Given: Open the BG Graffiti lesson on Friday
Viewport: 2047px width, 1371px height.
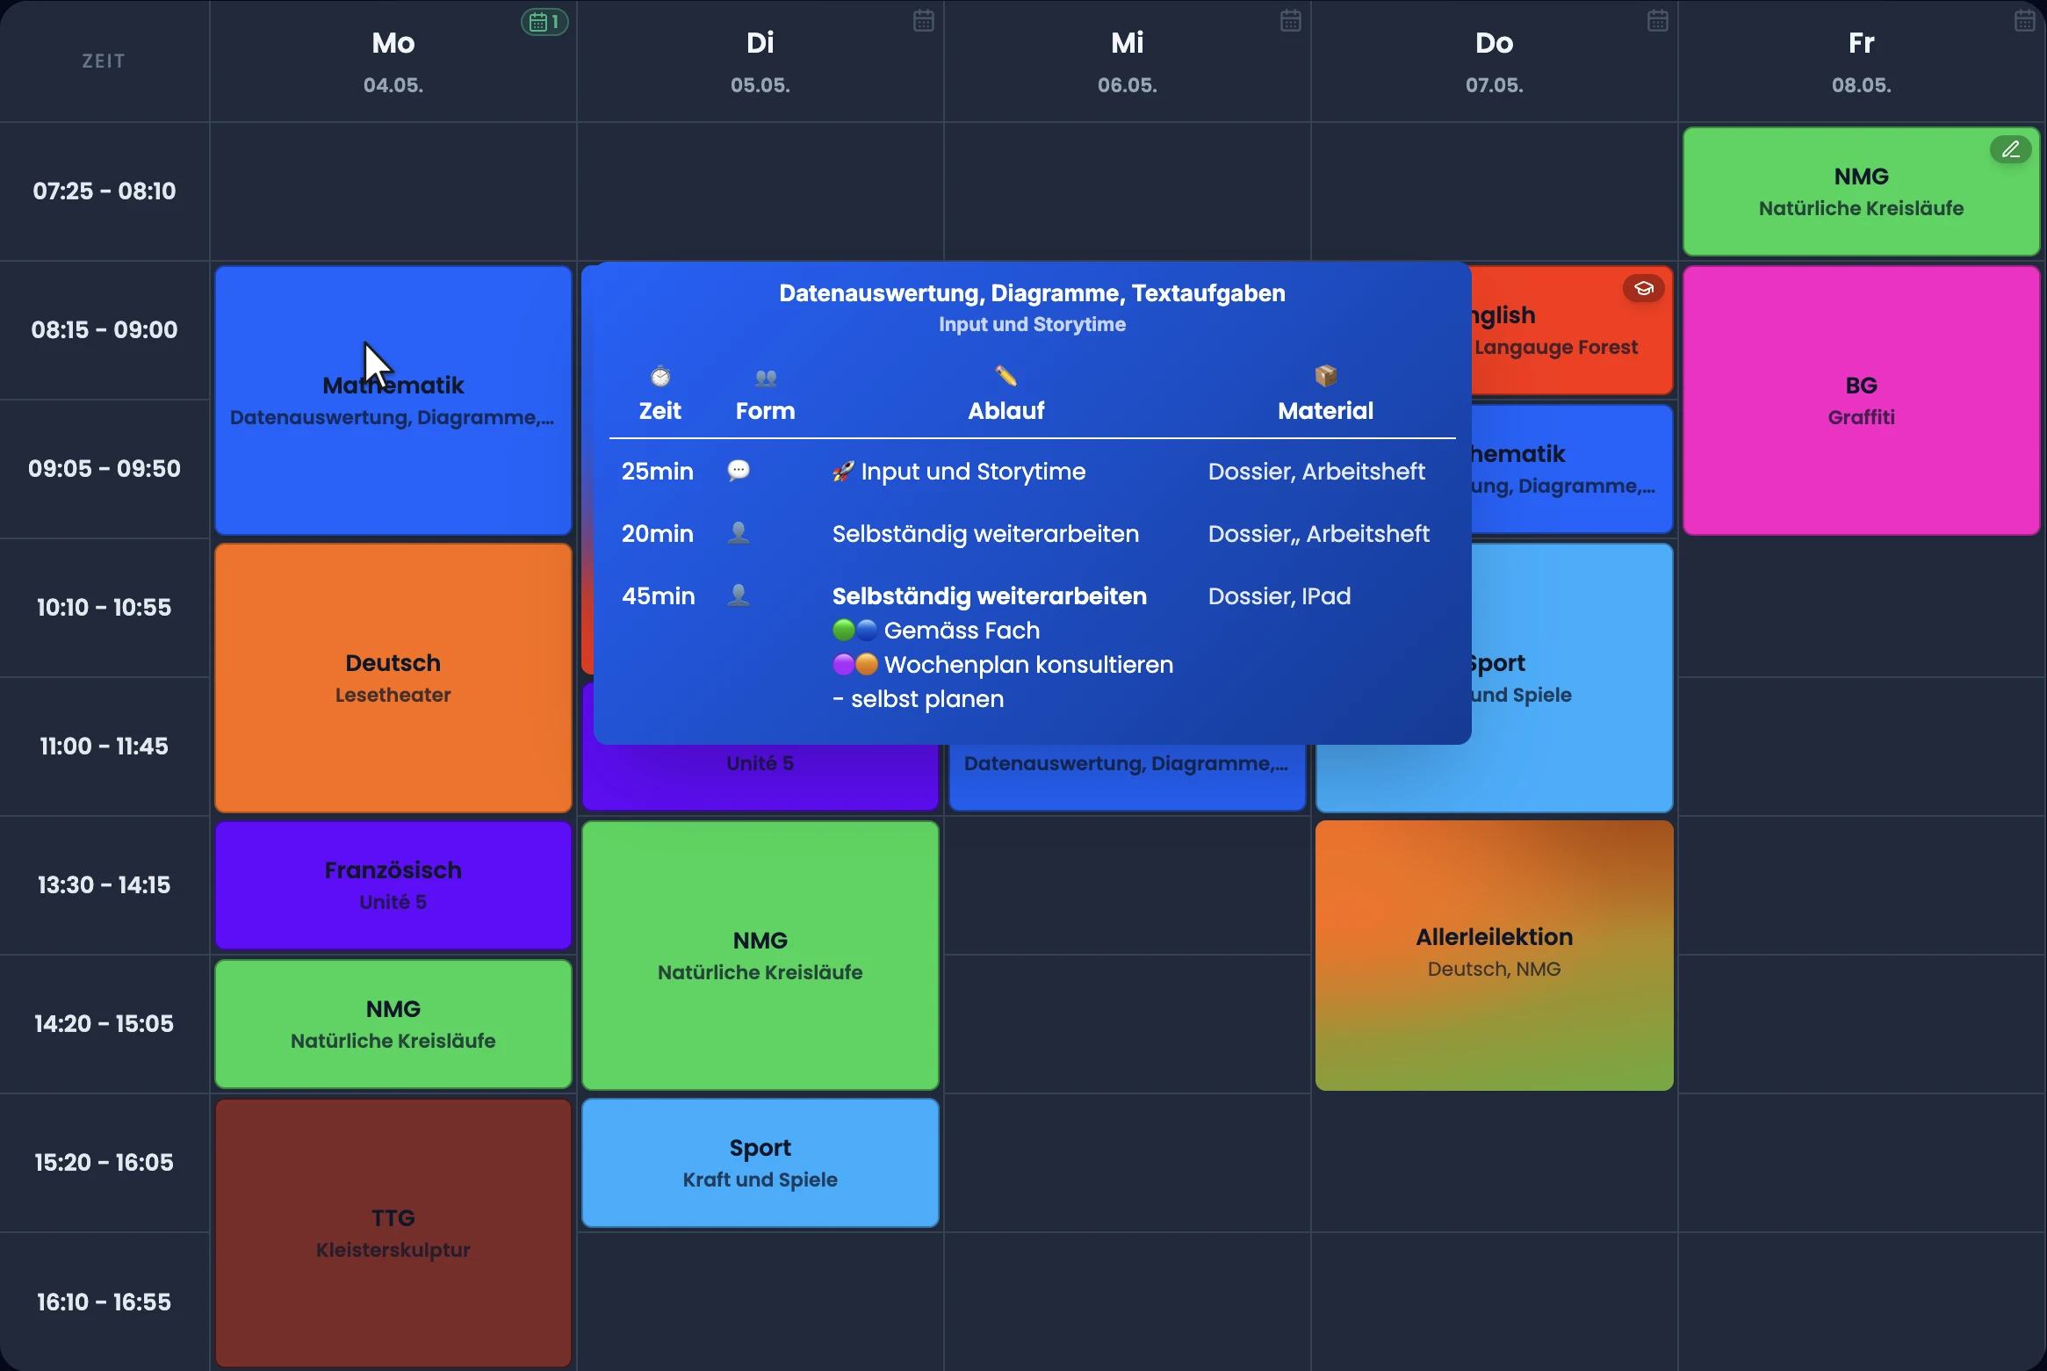Looking at the screenshot, I should (x=1861, y=400).
